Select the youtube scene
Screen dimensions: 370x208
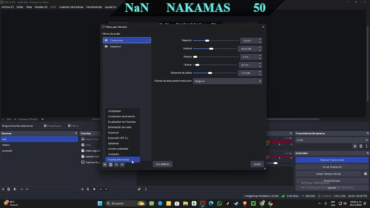pos(39,151)
